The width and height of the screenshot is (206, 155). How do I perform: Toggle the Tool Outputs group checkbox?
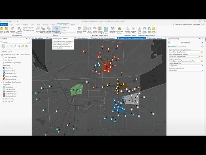[3, 60]
